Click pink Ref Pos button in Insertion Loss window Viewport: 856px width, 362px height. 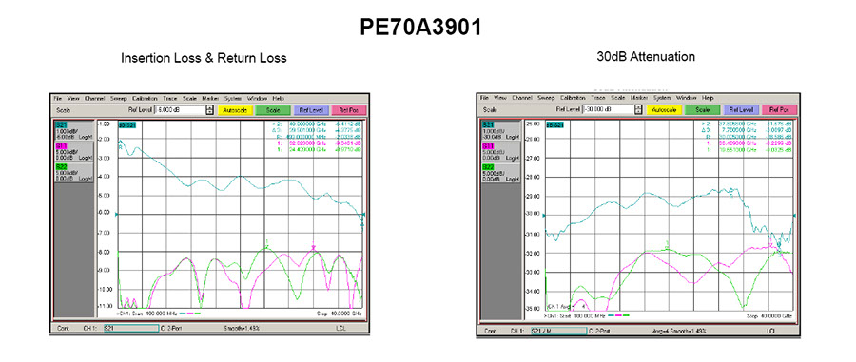pyautogui.click(x=349, y=110)
